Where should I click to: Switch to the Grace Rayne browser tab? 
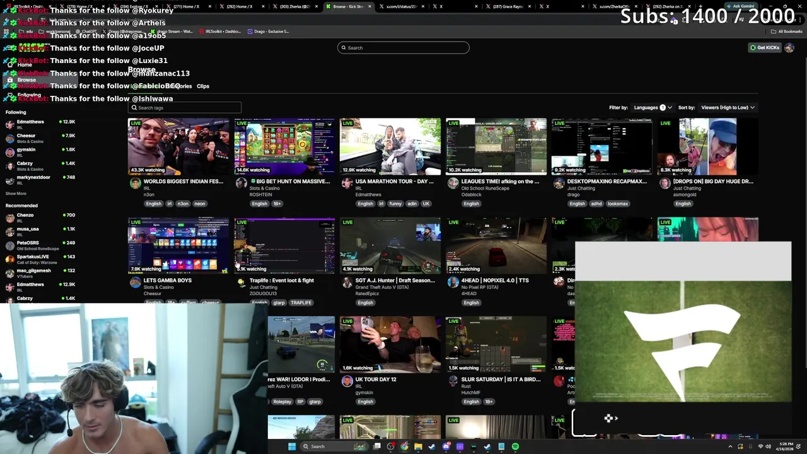coord(508,6)
